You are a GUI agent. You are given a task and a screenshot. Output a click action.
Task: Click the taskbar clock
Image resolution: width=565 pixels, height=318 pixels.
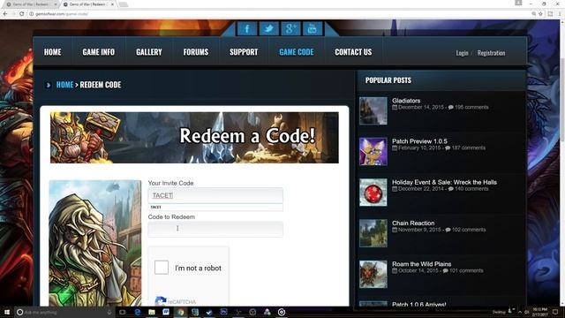click(539, 312)
